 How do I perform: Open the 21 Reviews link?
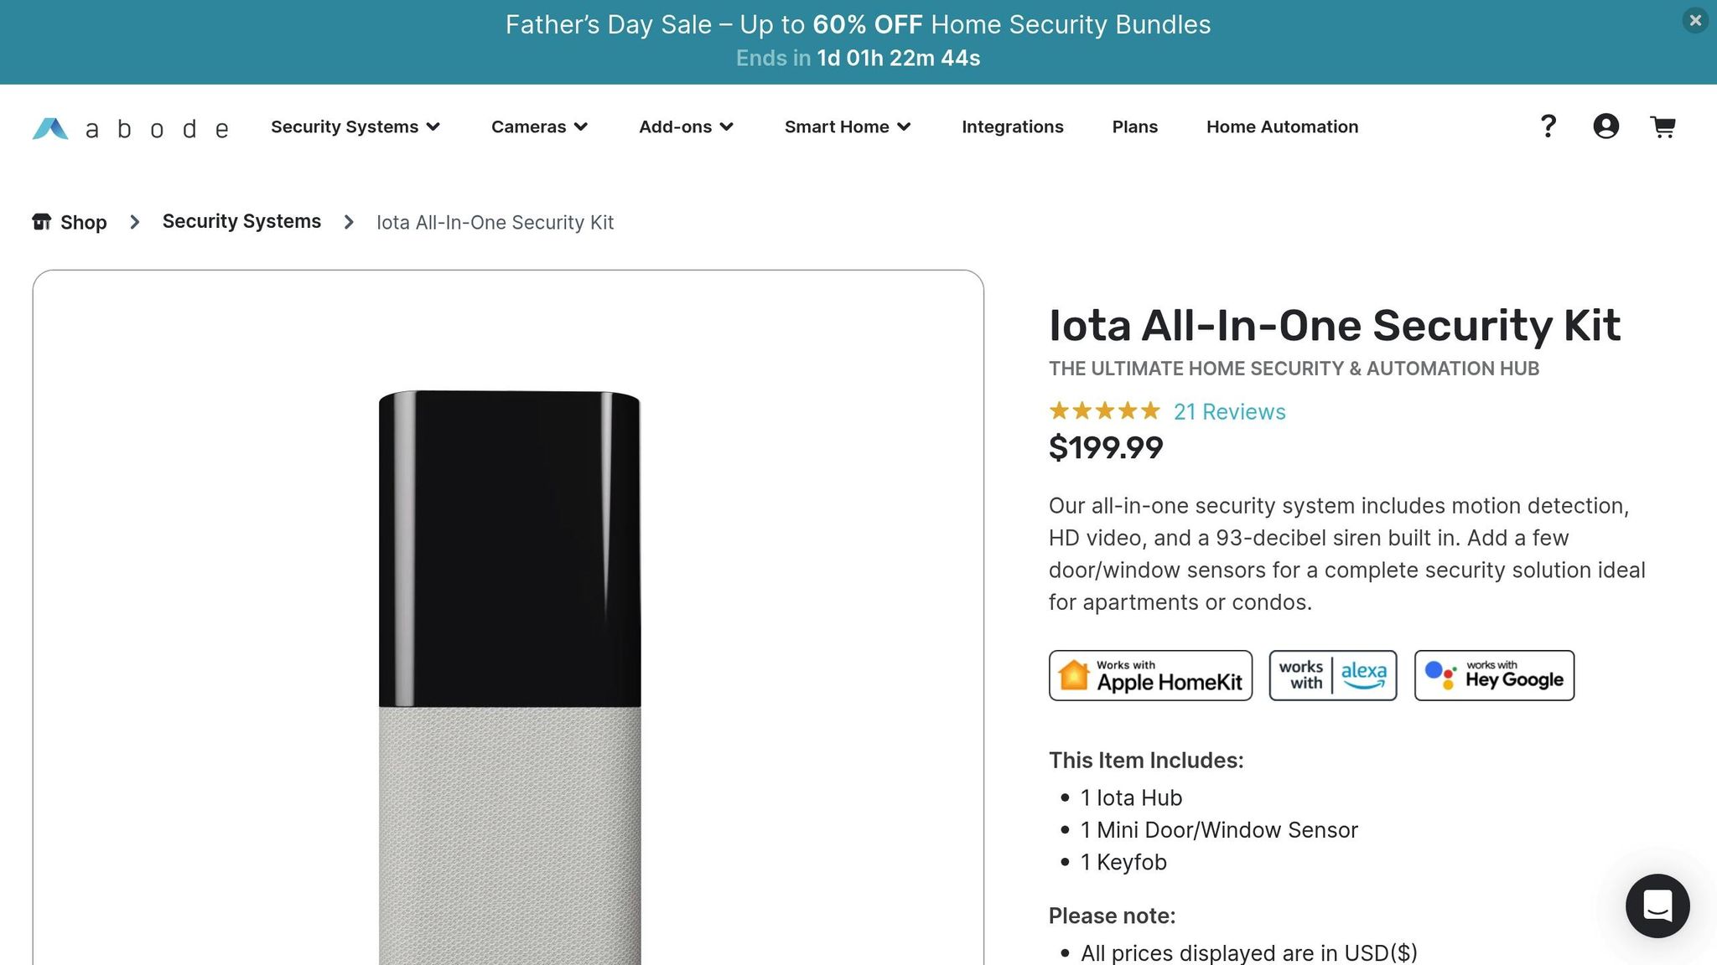point(1229,411)
